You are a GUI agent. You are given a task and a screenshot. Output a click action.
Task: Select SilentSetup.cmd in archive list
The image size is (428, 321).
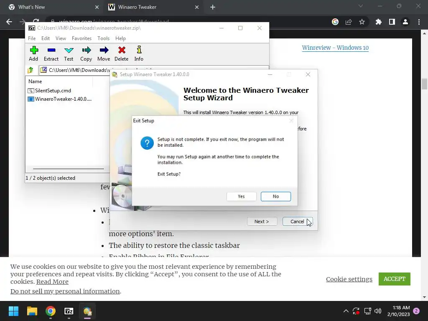[49, 91]
